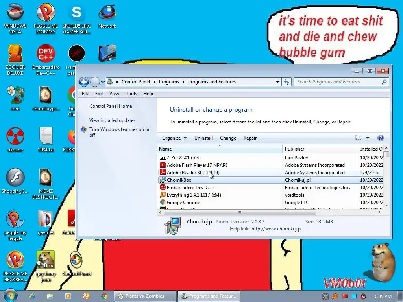
Task: Select the ZOOMER DELUXE desktop icon
Action: click(15, 60)
